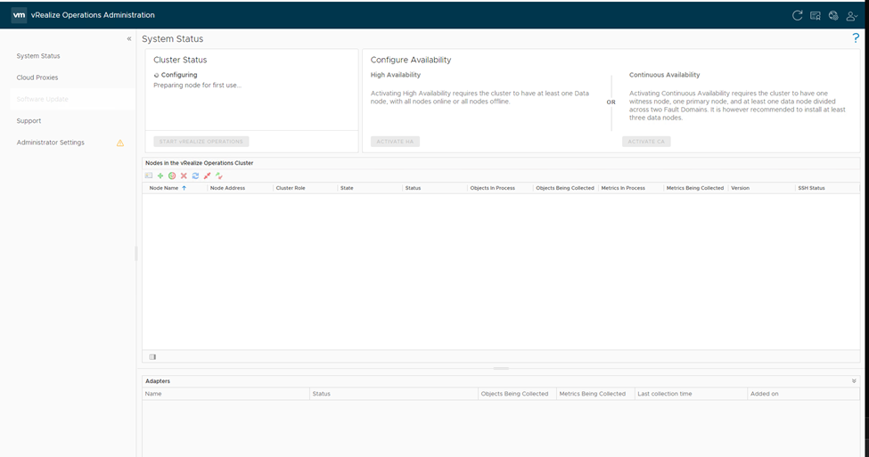The height and width of the screenshot is (457, 869).
Task: Click Start vRealize Operations button
Action: [x=201, y=142]
